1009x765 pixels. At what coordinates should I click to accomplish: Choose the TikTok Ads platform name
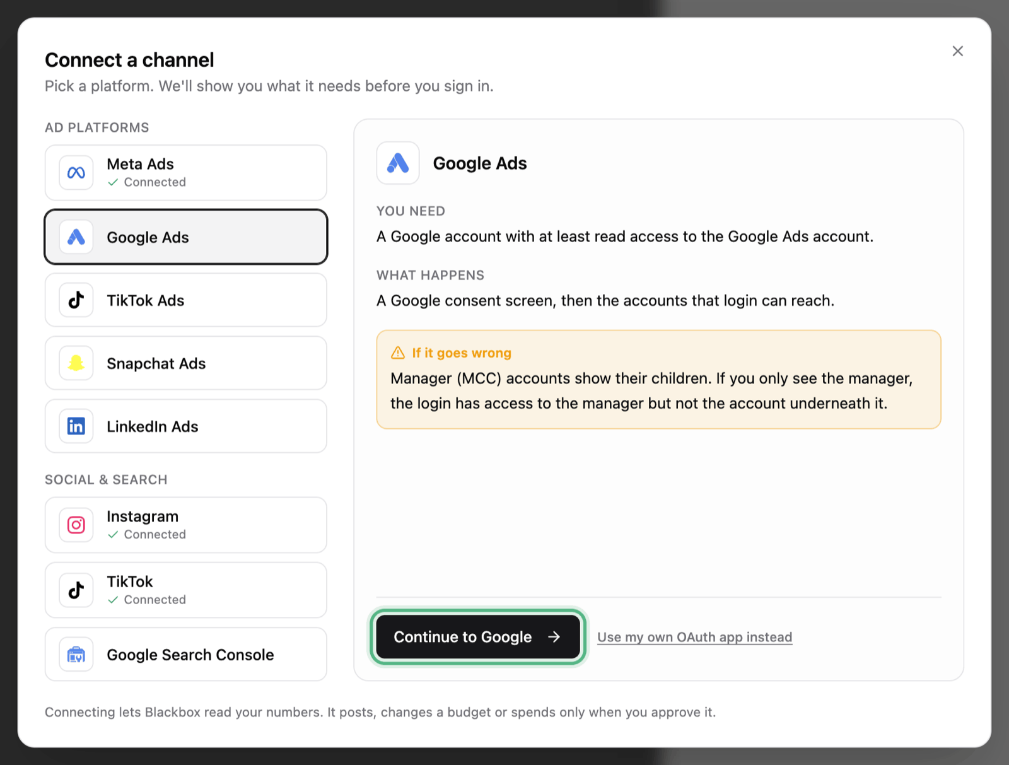pos(146,300)
